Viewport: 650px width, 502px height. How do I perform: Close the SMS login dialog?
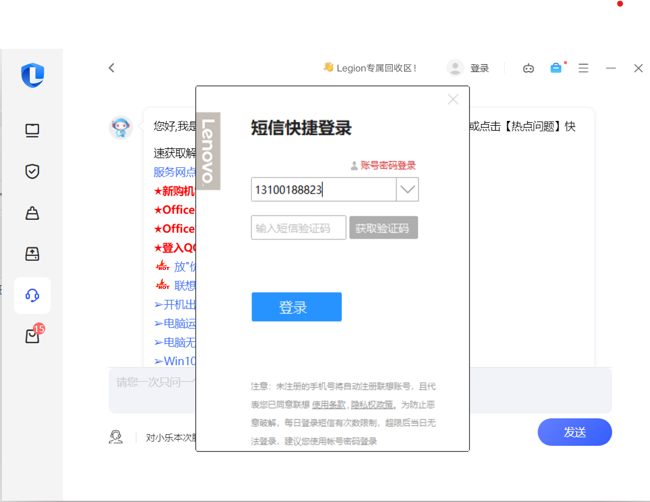453,99
